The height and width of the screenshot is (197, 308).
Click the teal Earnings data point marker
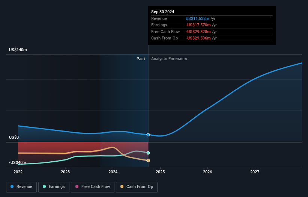point(148,153)
